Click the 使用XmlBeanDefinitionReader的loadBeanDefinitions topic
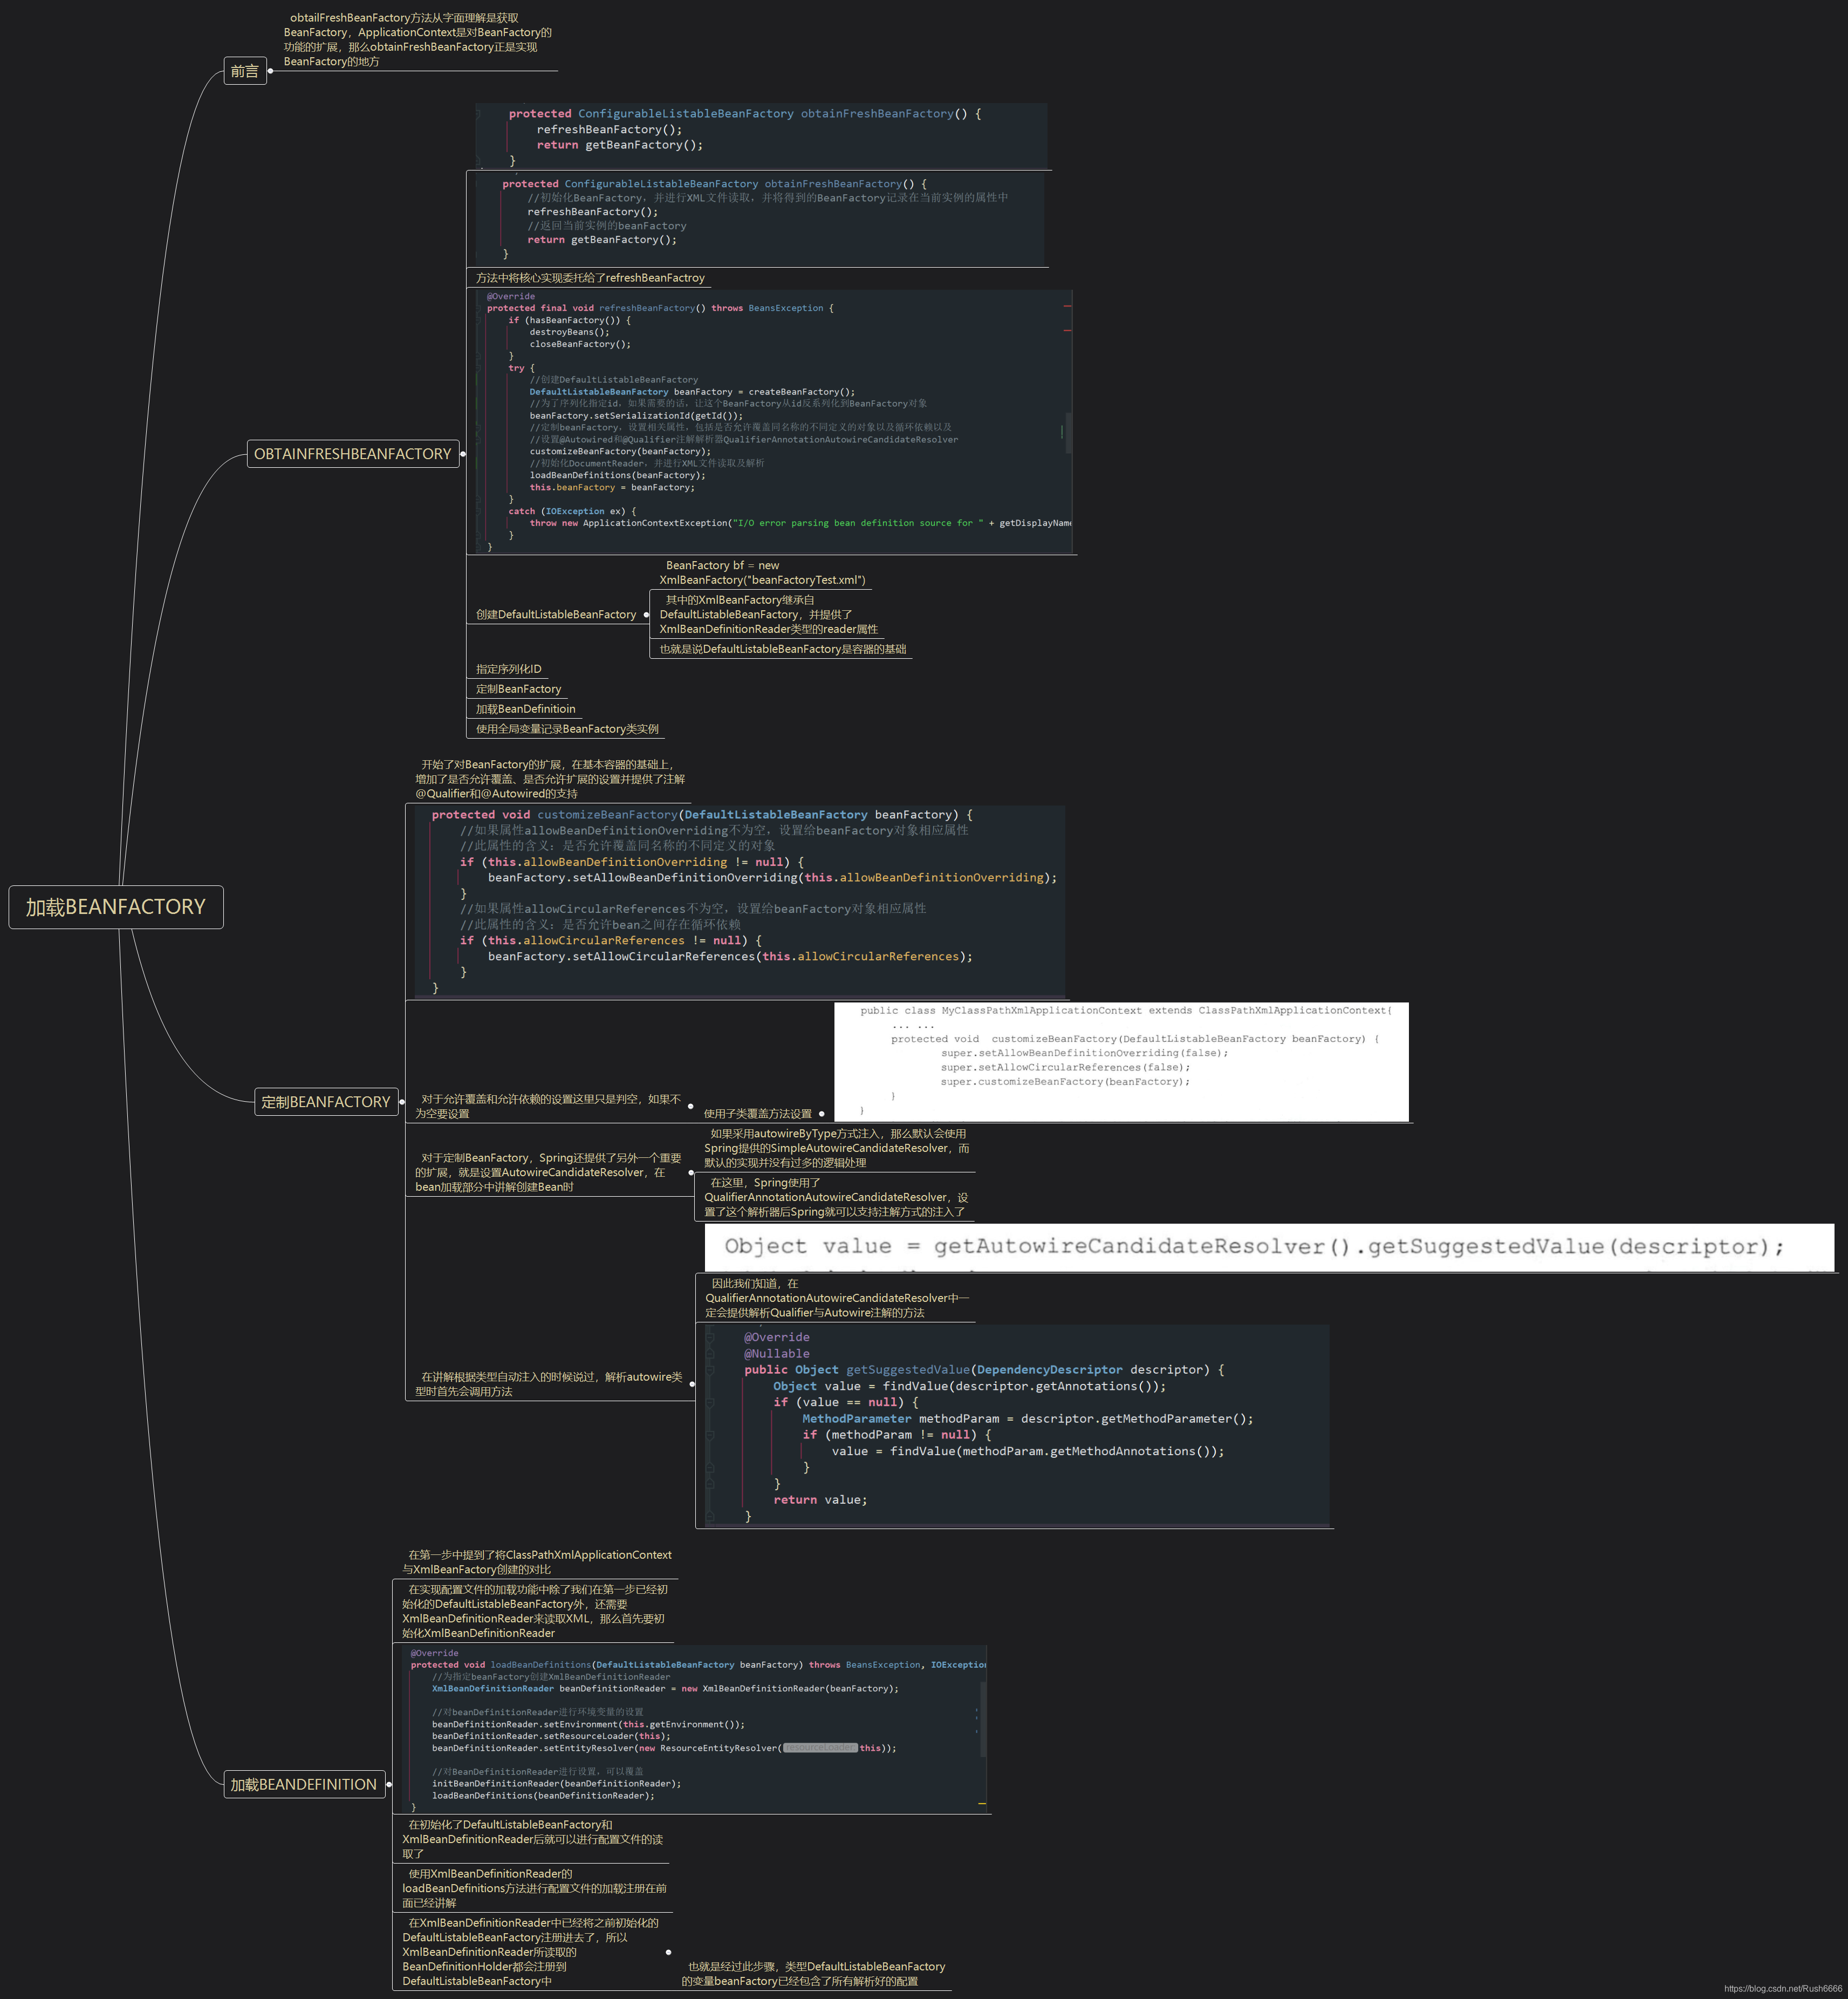This screenshot has width=1848, height=1999. click(534, 1888)
